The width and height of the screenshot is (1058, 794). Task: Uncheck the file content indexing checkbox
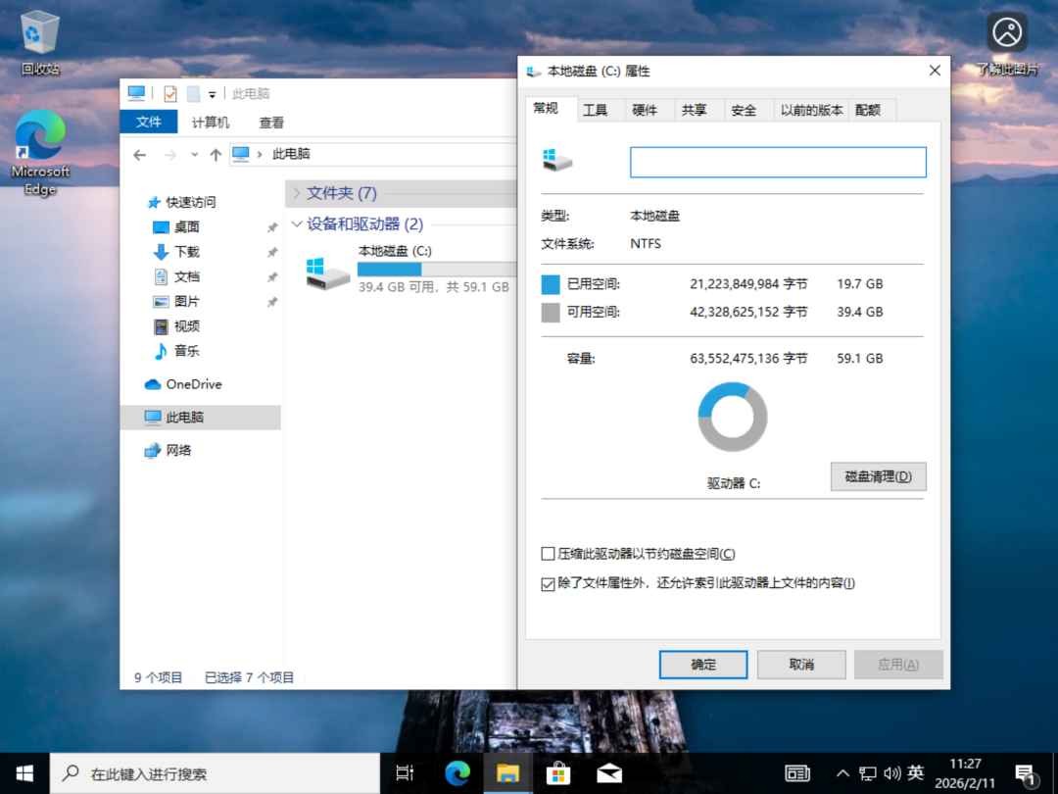point(548,583)
